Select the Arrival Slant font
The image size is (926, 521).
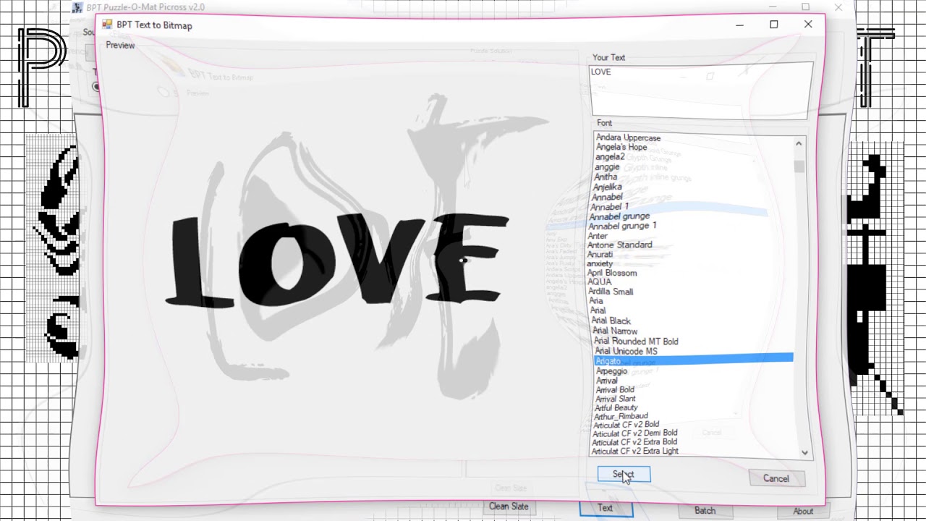point(616,399)
